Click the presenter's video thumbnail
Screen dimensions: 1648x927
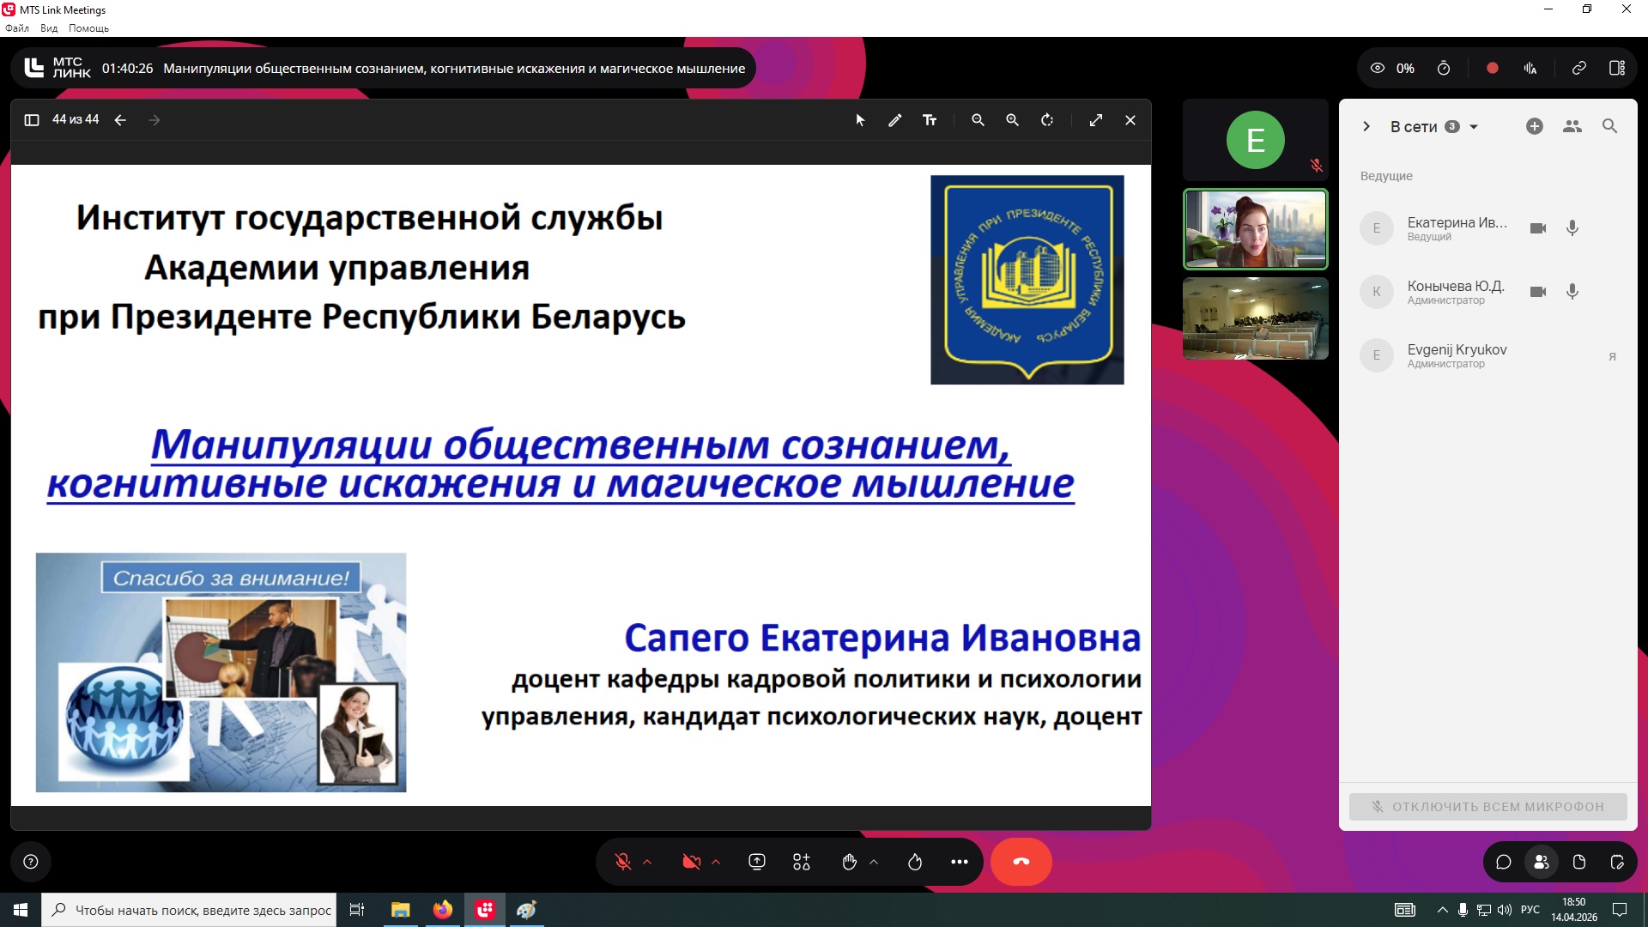click(x=1255, y=229)
